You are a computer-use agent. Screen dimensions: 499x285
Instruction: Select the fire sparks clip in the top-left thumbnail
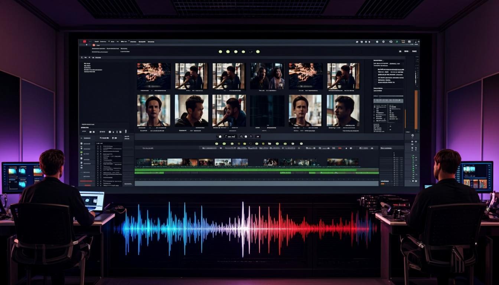click(154, 76)
